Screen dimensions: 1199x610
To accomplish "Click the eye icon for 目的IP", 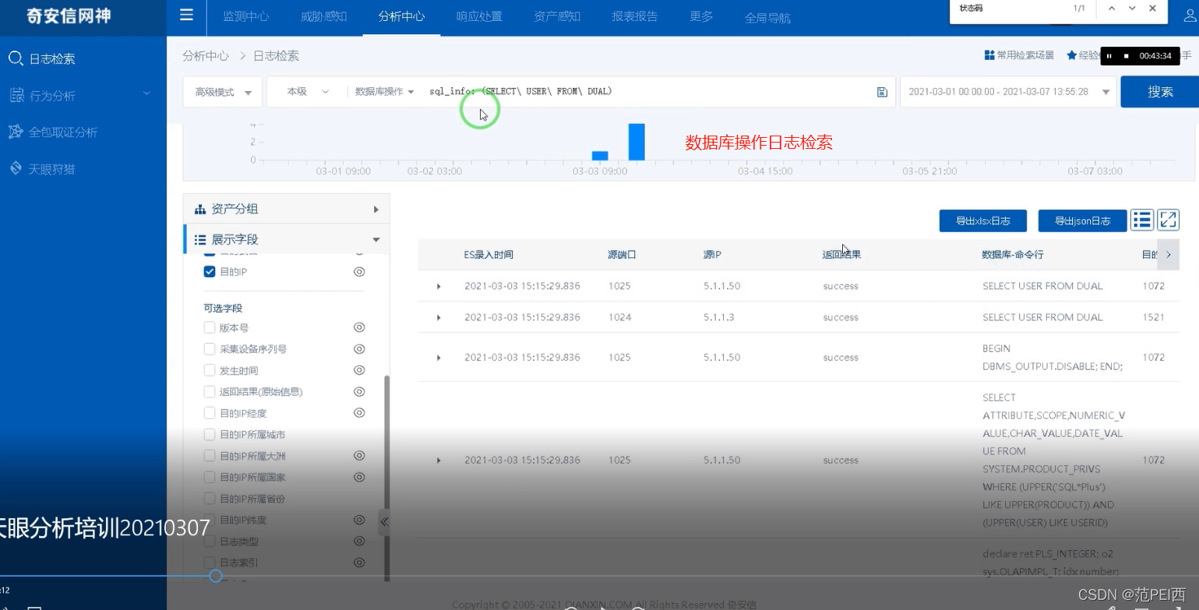I will [359, 272].
